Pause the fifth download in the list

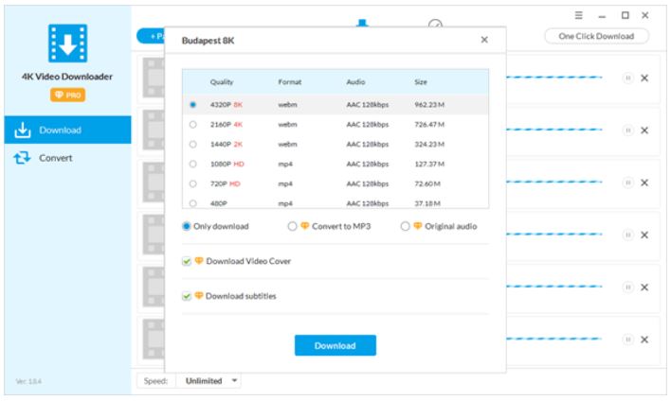[x=627, y=288]
